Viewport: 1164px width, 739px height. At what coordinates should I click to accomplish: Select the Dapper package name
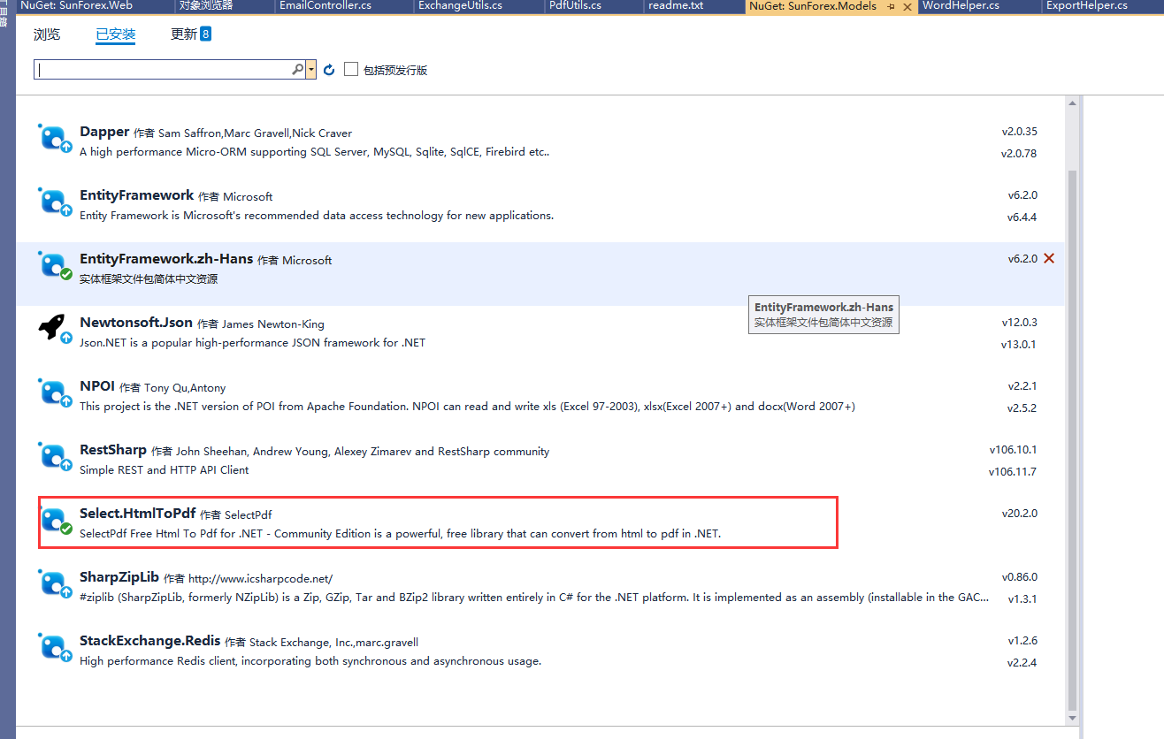coord(104,132)
